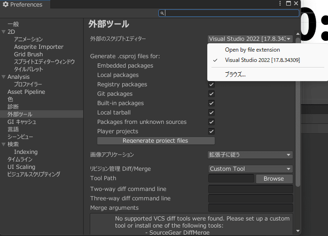
Task: Click the Three-way diff command line field
Action: (x=250, y=198)
